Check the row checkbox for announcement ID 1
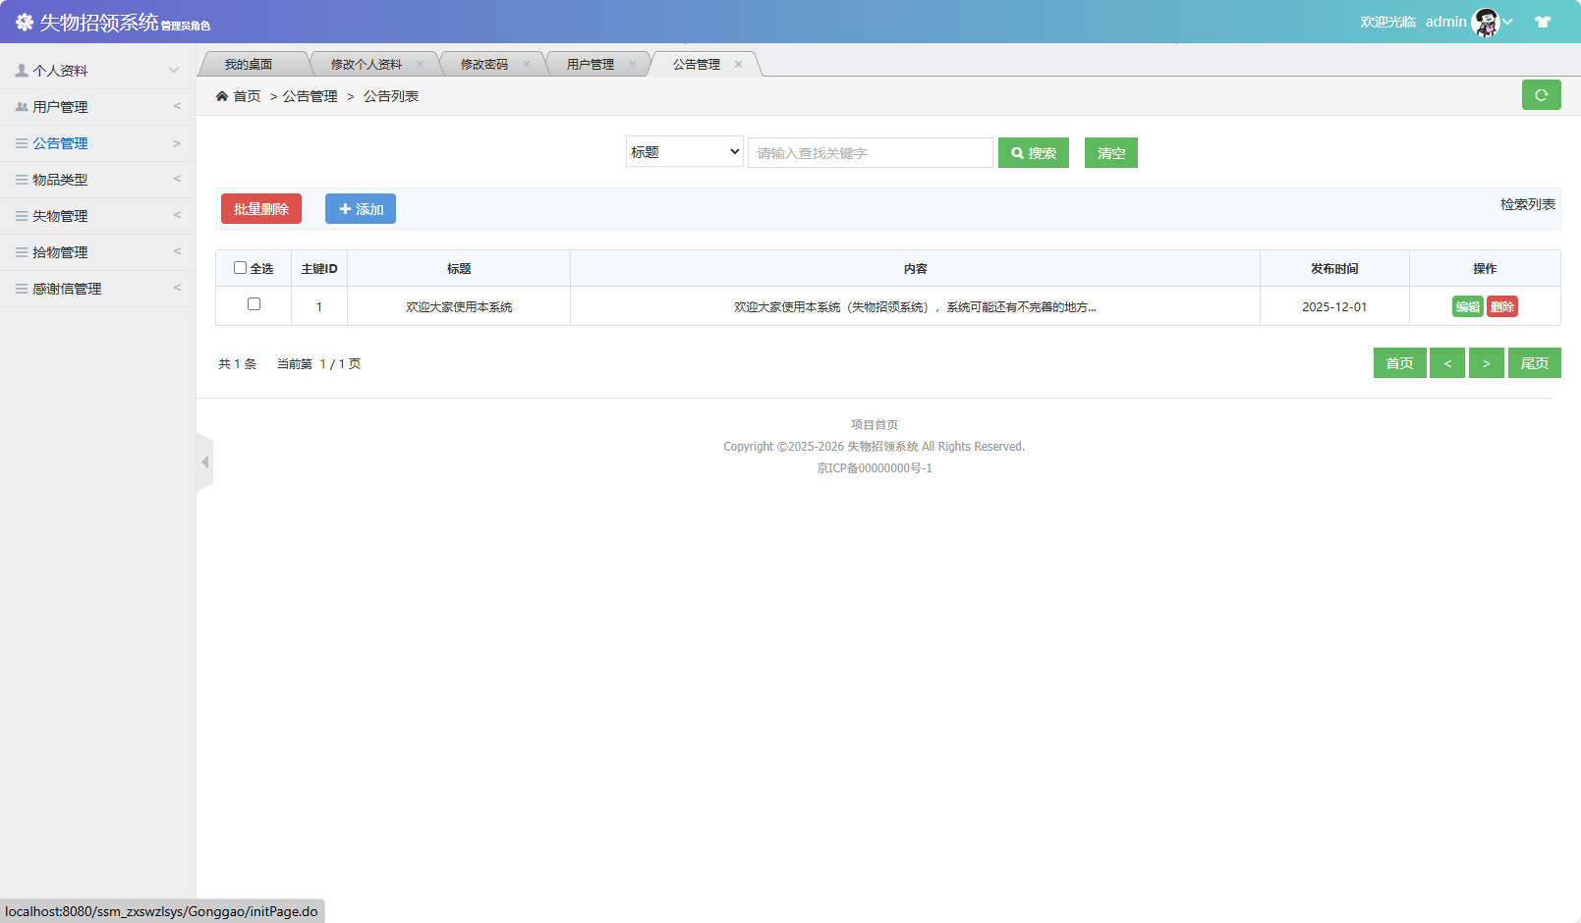 coord(253,304)
